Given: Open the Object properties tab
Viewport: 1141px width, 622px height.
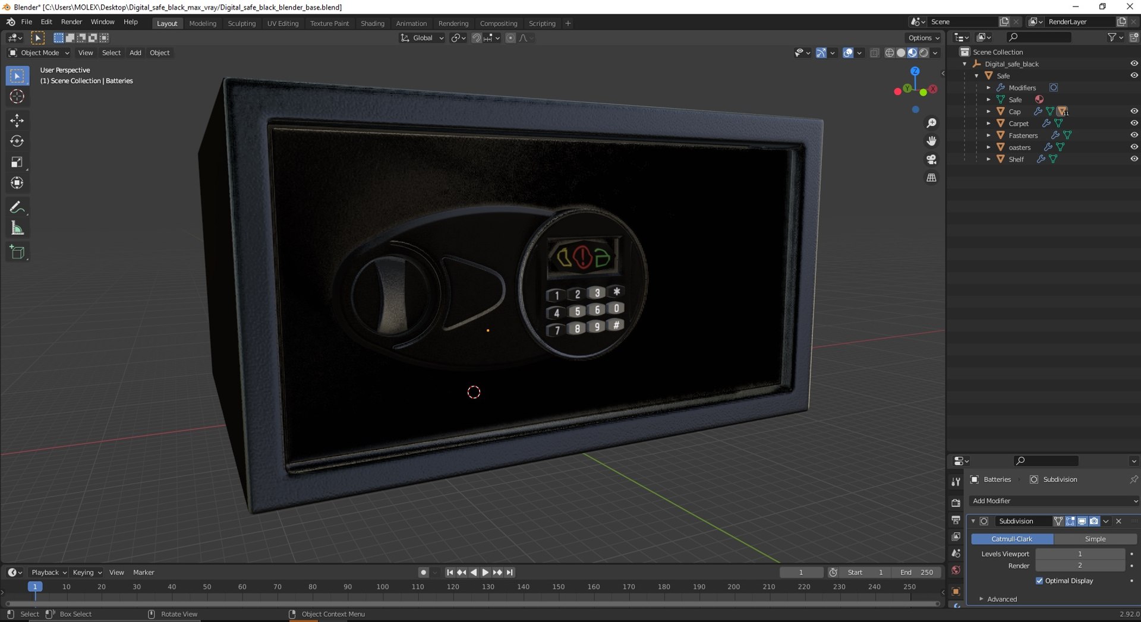Looking at the screenshot, I should tap(956, 592).
